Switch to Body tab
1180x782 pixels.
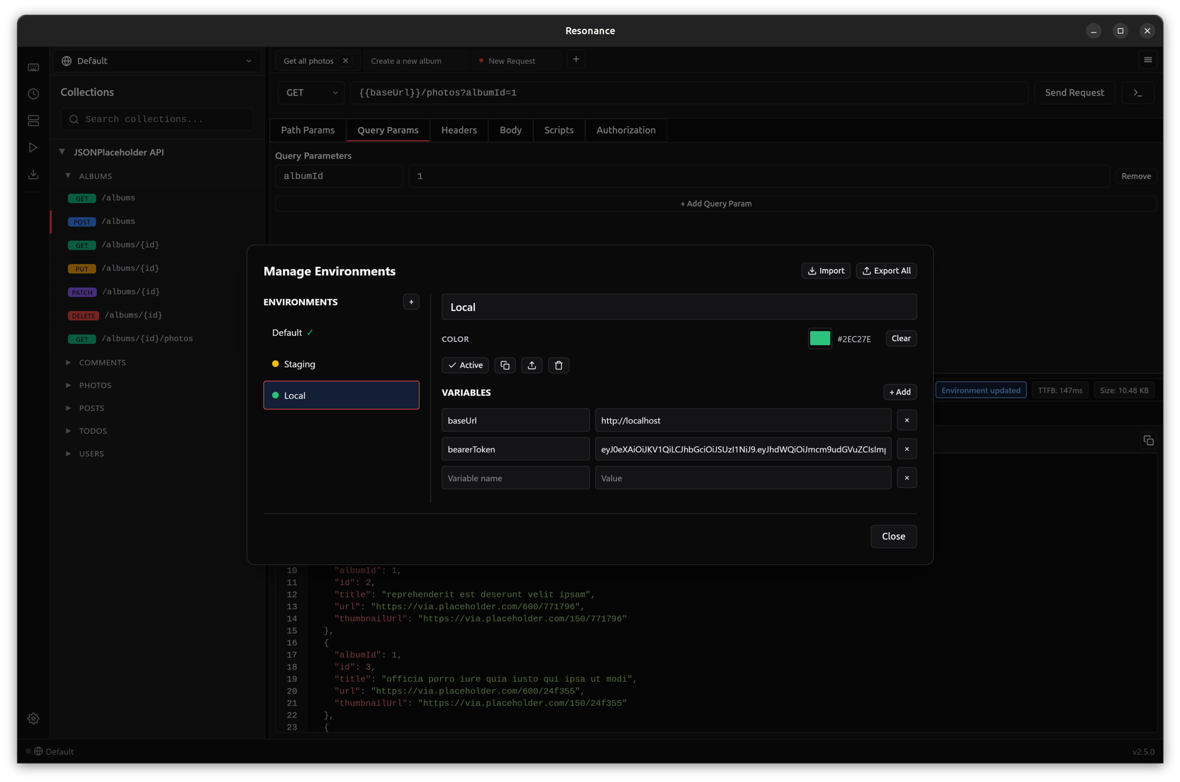510,130
